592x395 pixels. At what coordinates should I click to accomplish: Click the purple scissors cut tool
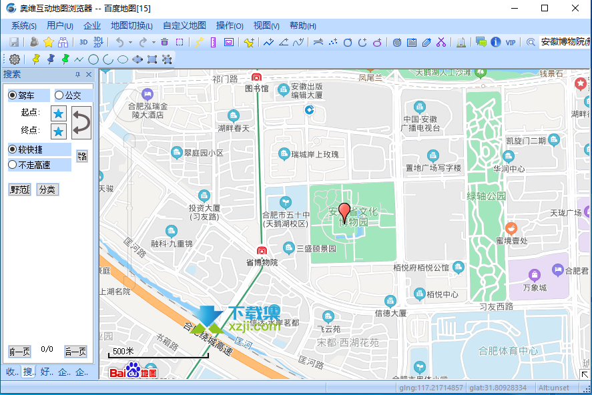point(441,42)
